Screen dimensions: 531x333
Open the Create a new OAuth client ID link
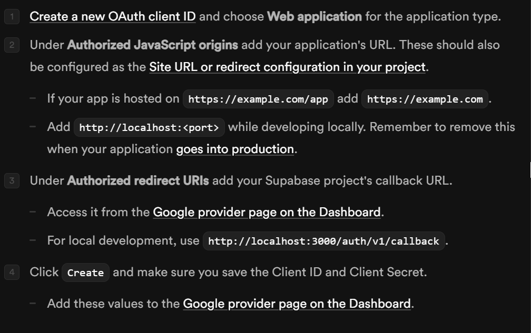click(x=113, y=16)
